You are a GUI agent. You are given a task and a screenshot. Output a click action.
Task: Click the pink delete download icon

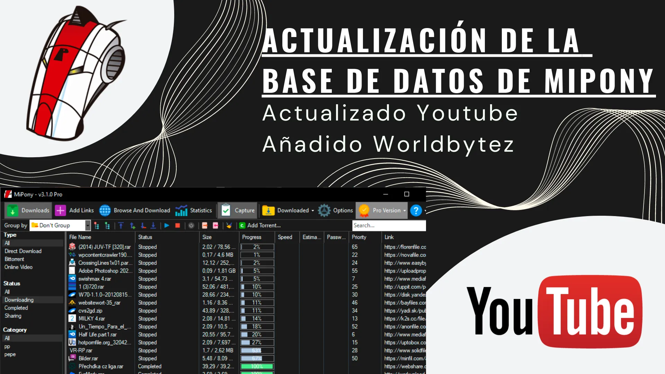(215, 225)
